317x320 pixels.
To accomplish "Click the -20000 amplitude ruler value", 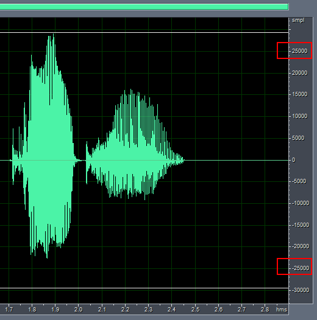I will (300, 246).
